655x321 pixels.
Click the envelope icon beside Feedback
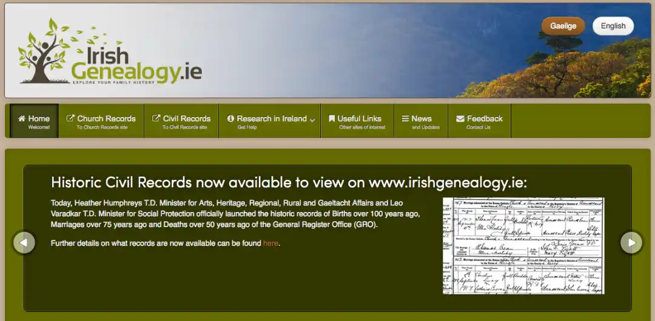click(x=460, y=119)
